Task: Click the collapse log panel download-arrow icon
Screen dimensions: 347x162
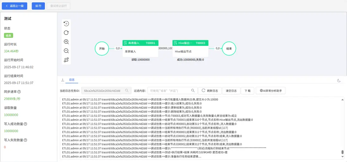Action: pos(63,80)
